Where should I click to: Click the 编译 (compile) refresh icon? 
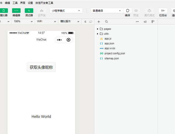[x=127, y=11]
